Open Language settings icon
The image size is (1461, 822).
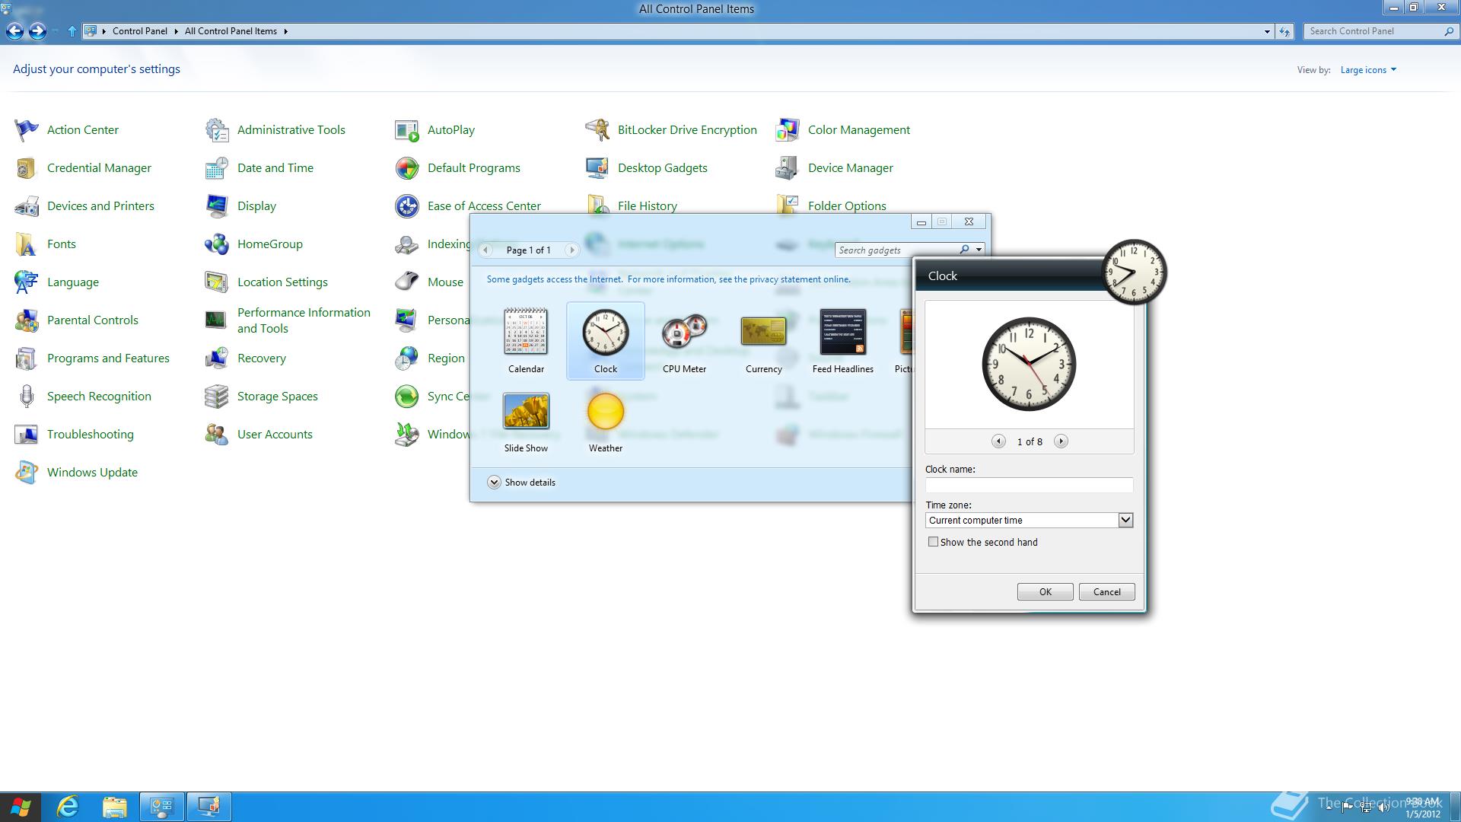pos(27,282)
